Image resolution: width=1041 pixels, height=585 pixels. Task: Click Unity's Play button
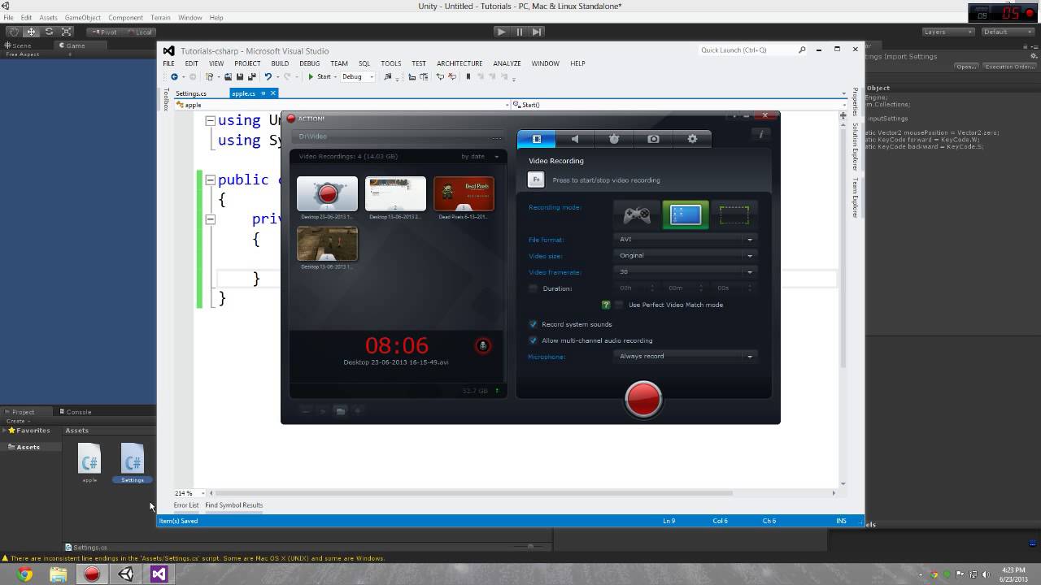tap(501, 32)
